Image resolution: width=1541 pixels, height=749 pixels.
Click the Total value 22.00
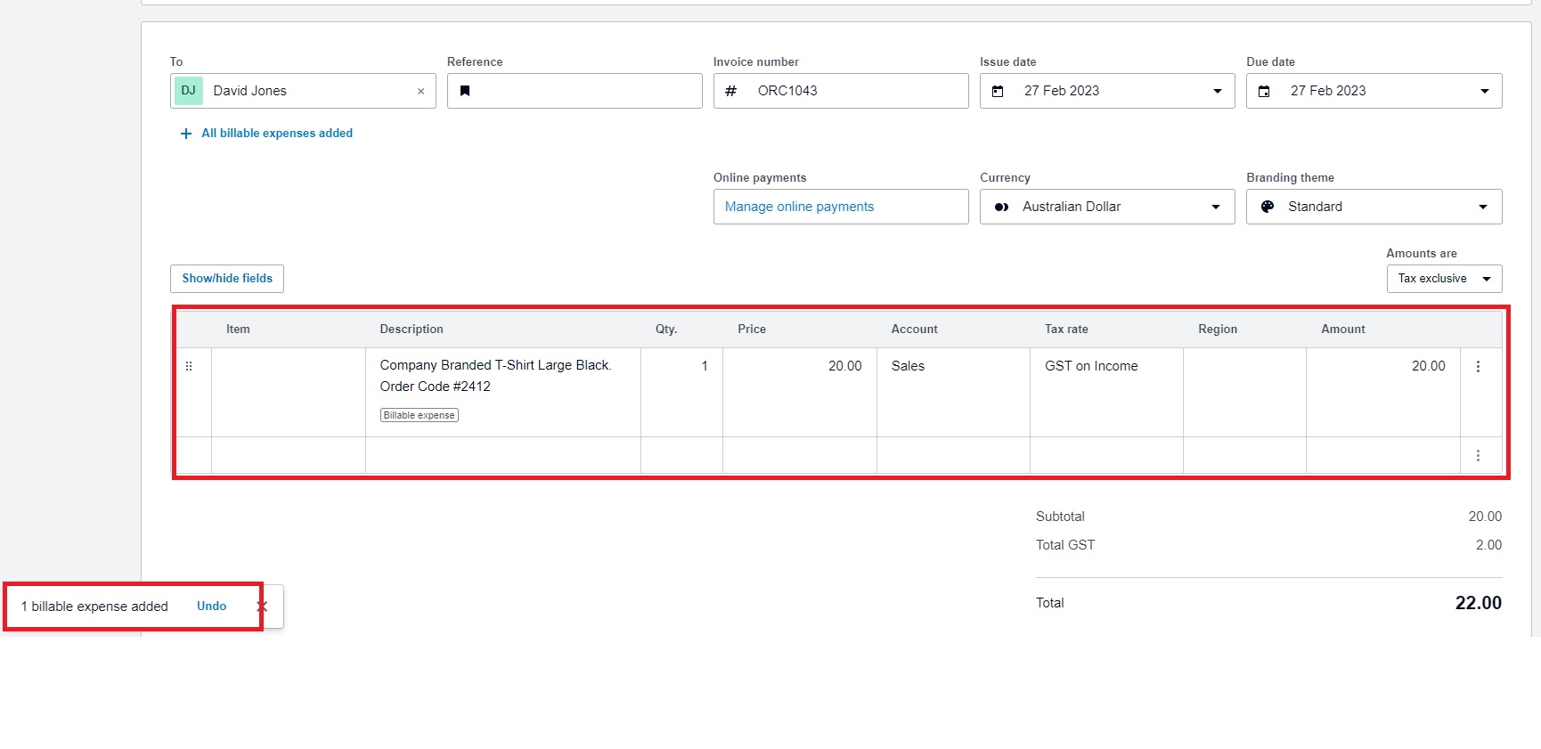point(1478,603)
